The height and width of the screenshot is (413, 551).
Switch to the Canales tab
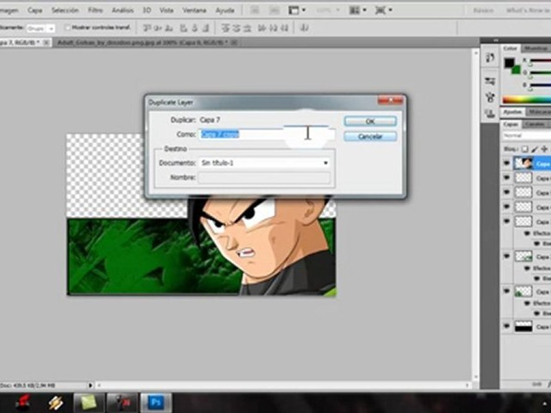tap(535, 124)
